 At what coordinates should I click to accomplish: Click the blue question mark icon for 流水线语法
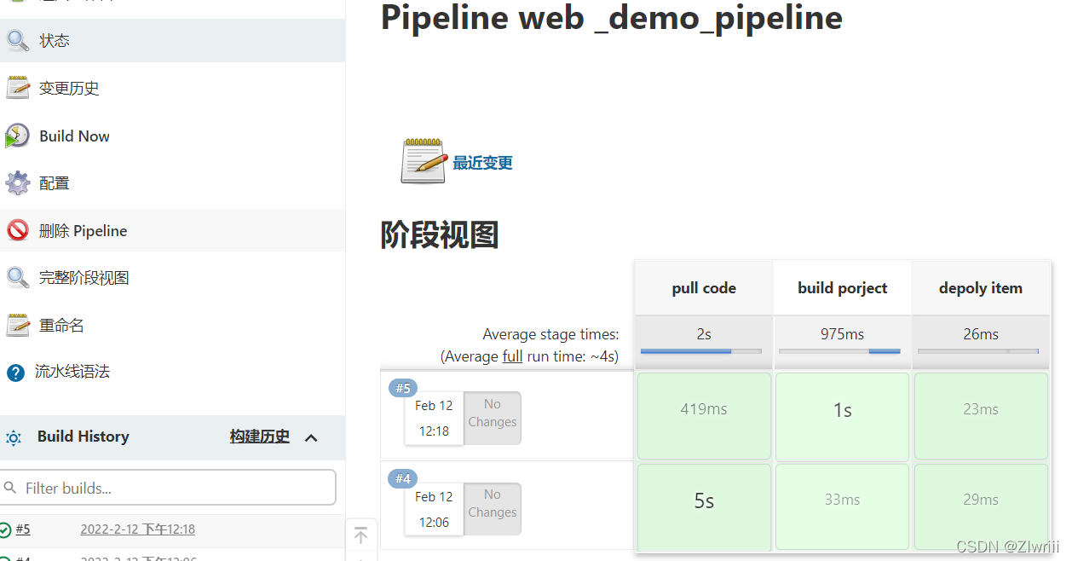(15, 373)
